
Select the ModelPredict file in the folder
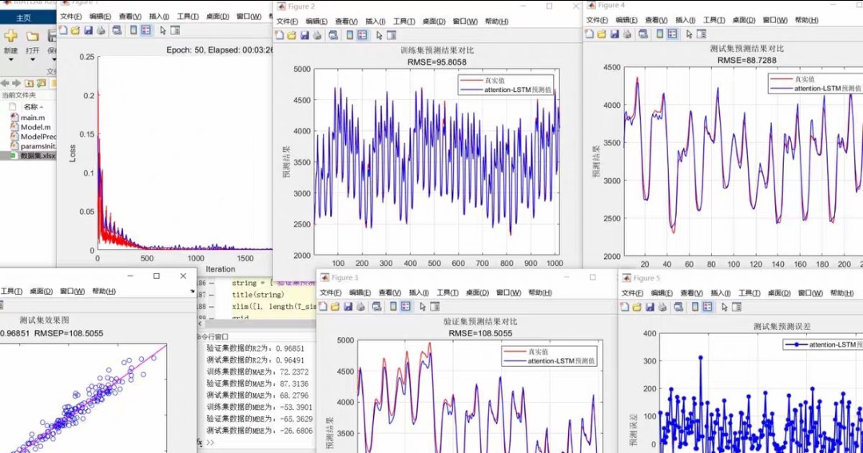[33, 137]
